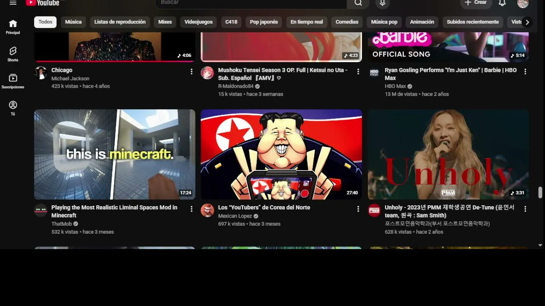Select the Música filter chip
The image size is (545, 306).
point(73,22)
